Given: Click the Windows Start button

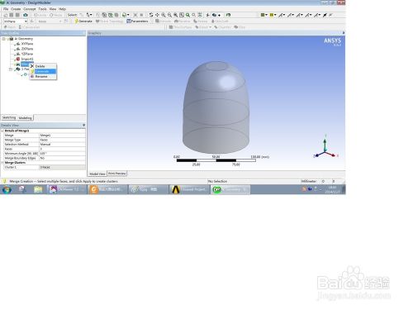Looking at the screenshot, I should click(7, 189).
